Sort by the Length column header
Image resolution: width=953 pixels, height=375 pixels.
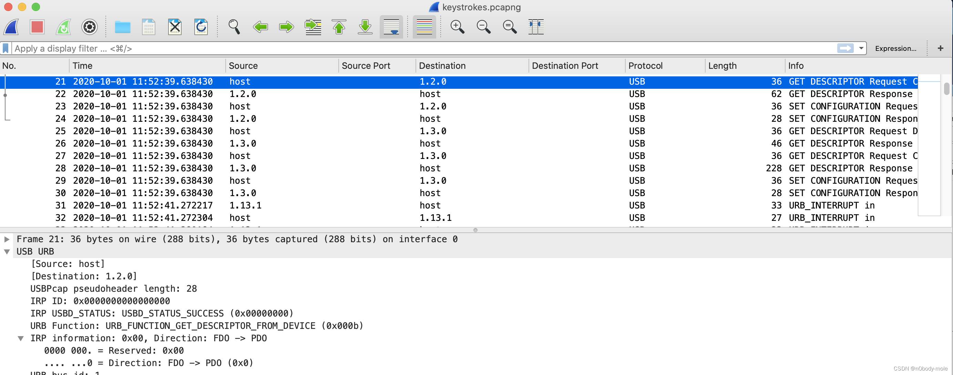(x=722, y=66)
